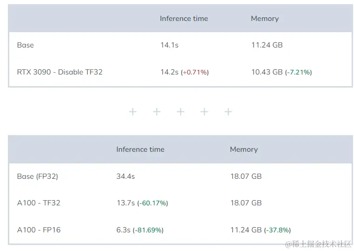Select the Base (FP32) row label
The width and height of the screenshot is (354, 251).
coord(37,176)
